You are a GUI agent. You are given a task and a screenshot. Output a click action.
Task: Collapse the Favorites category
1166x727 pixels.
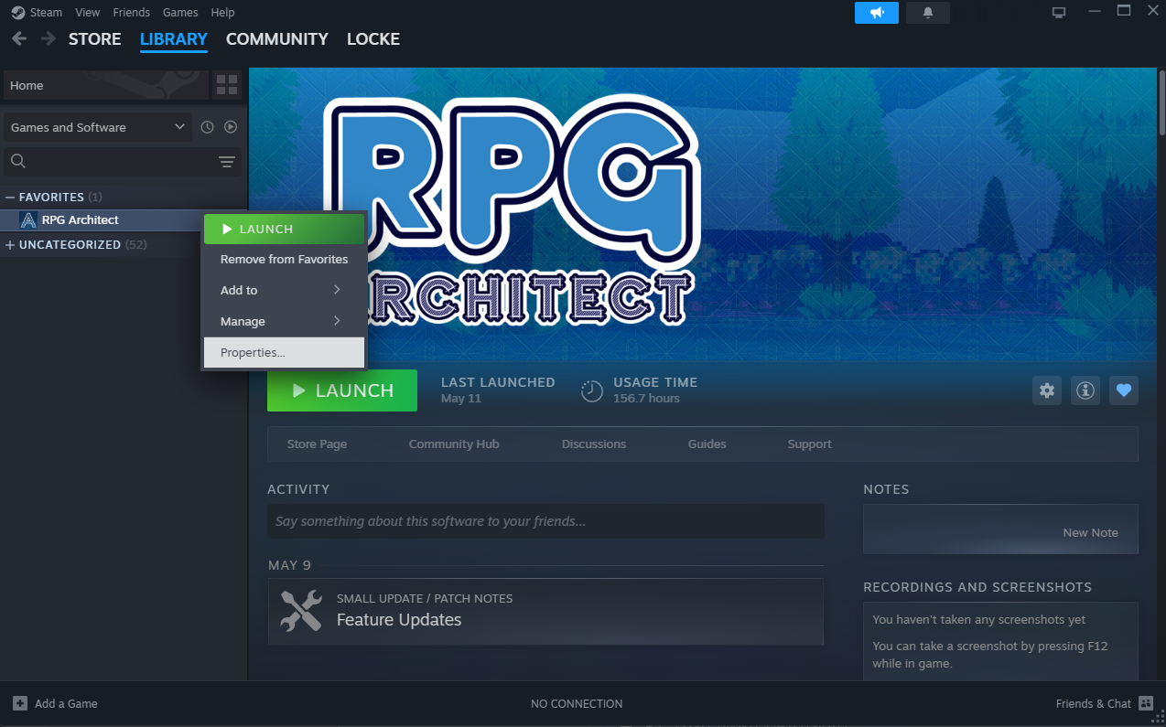click(x=10, y=198)
